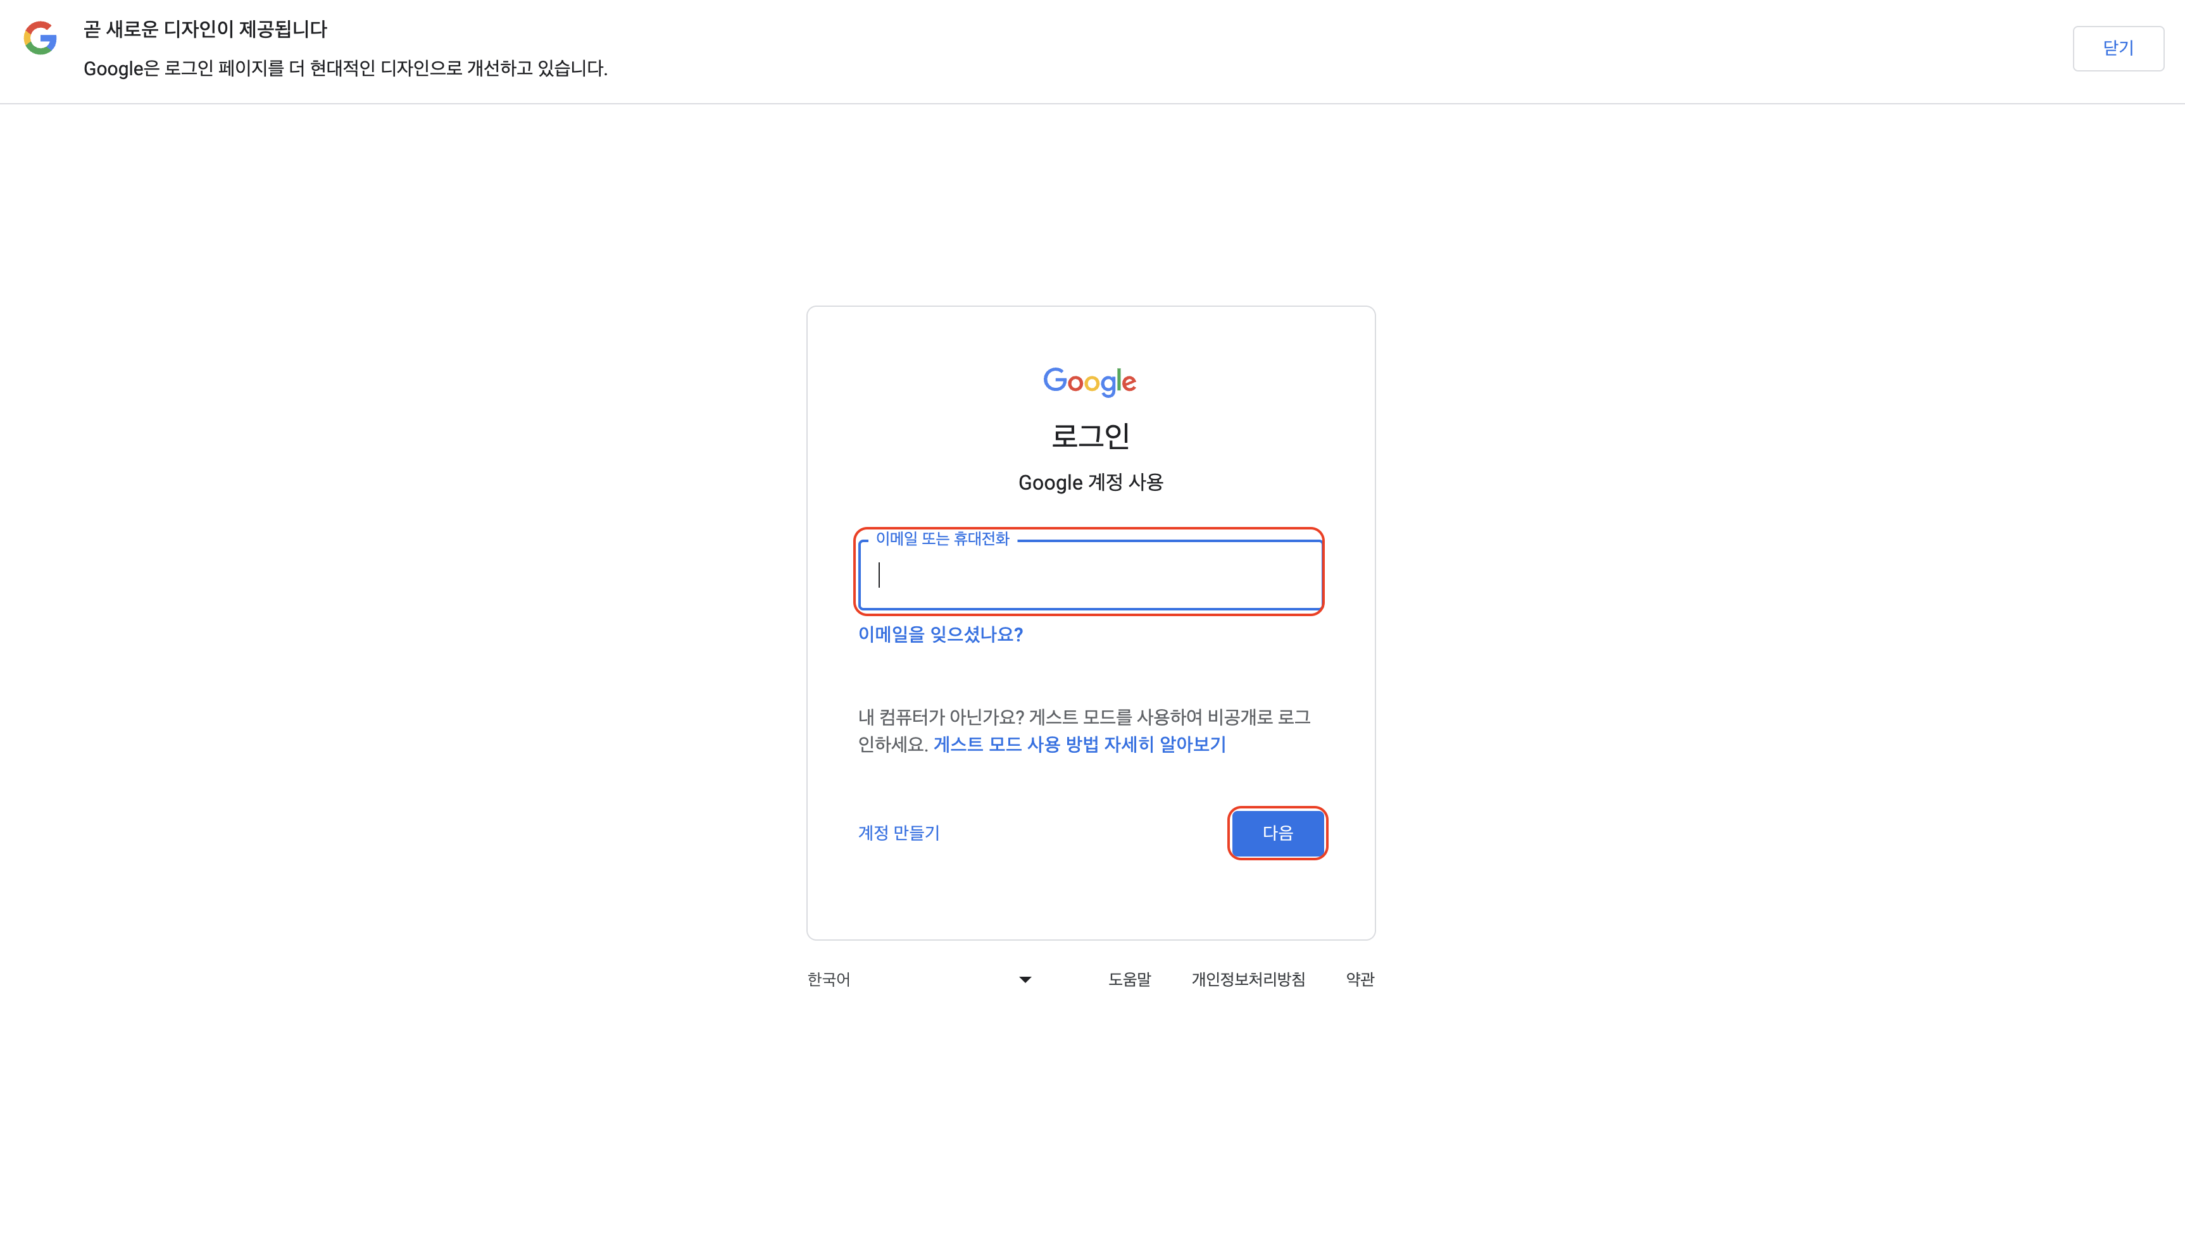
Task: Click banner description about 로그인 페이지 redesign
Action: pyautogui.click(x=345, y=69)
